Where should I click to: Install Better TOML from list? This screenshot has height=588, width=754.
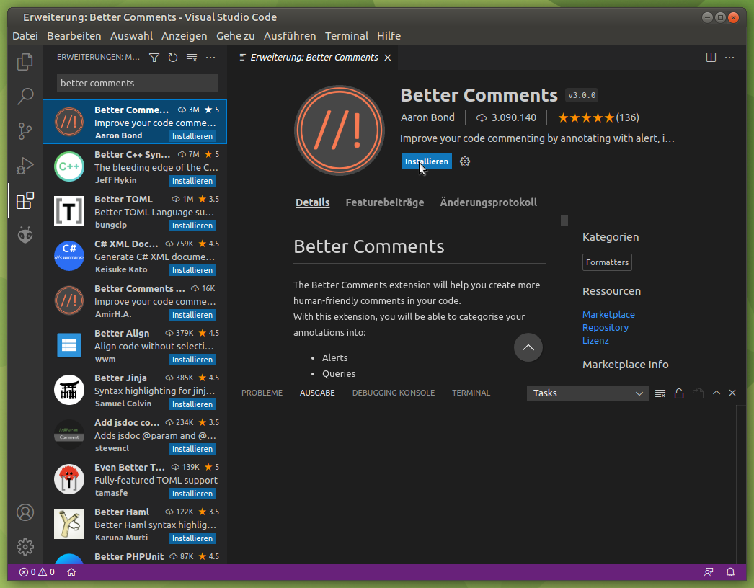pyautogui.click(x=192, y=226)
